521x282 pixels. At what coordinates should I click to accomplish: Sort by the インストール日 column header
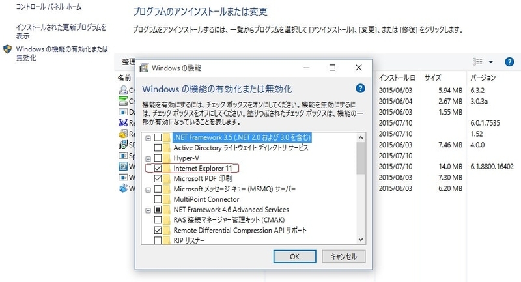click(x=397, y=78)
